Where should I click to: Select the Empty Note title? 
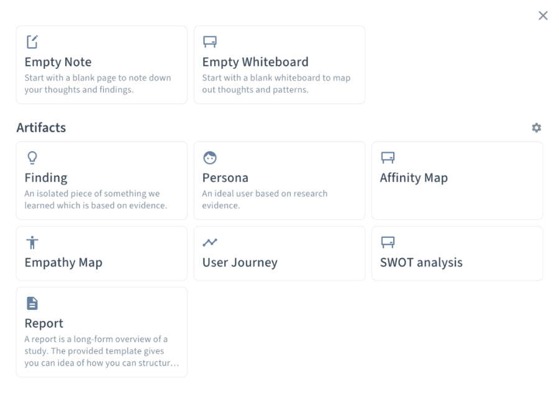coord(58,62)
